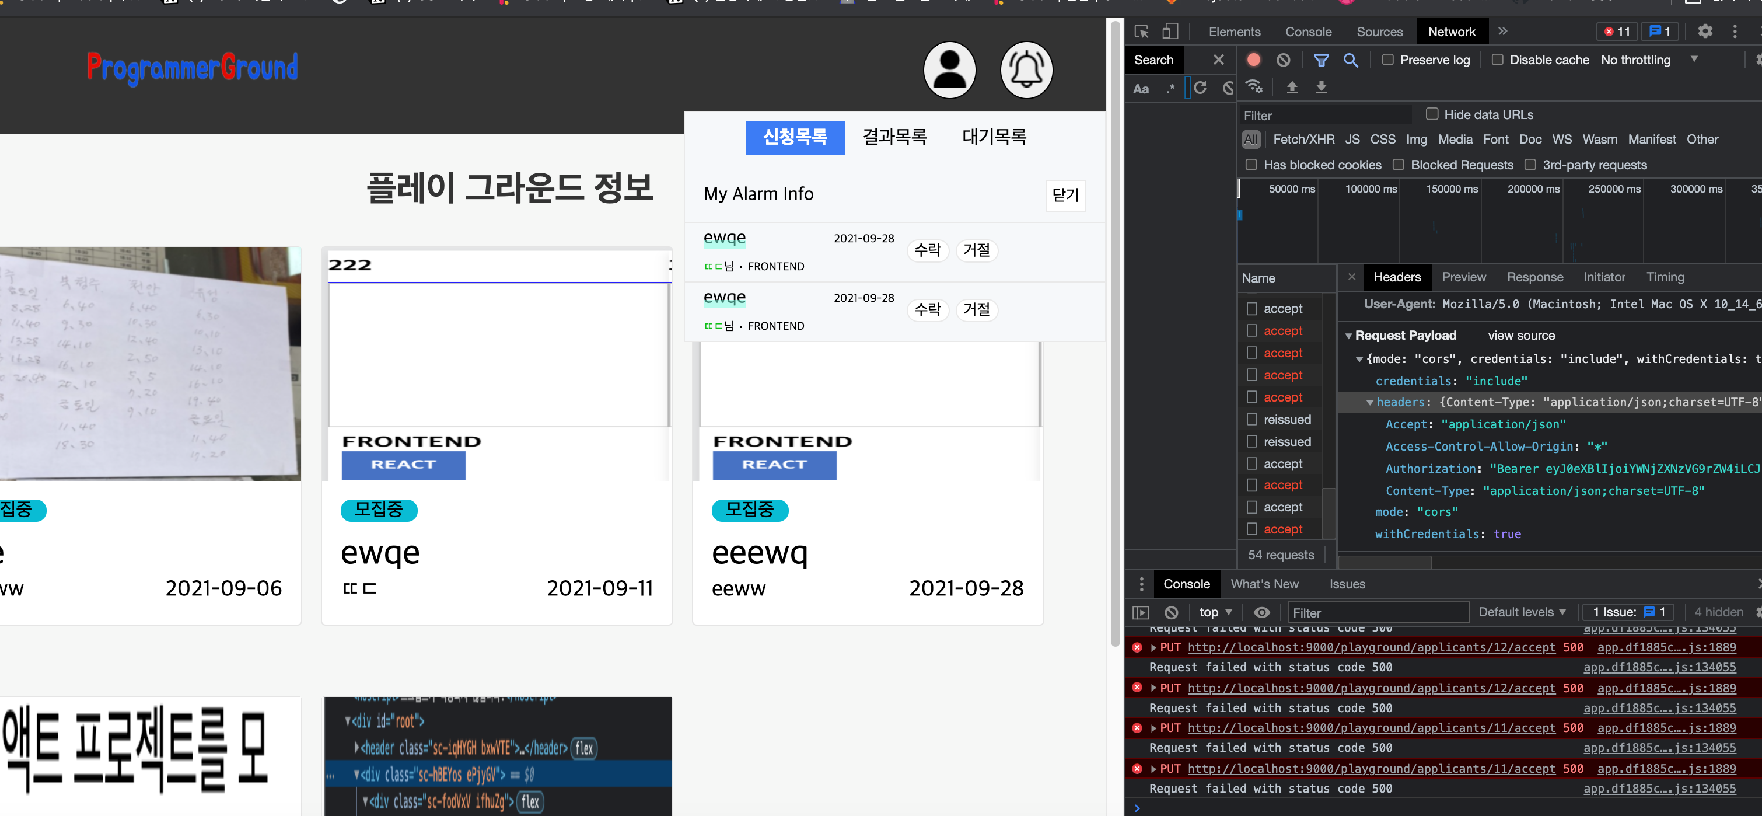Select the inspect element cursor tool

[x=1141, y=32]
